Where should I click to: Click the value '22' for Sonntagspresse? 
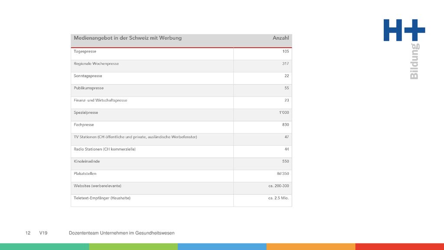(287, 76)
